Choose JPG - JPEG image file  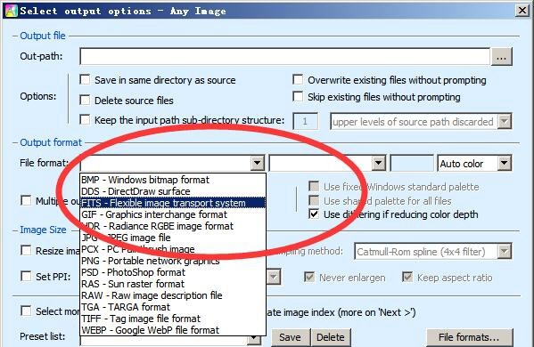[173, 238]
